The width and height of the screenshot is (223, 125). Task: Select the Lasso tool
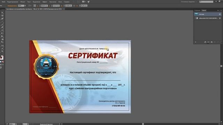pyautogui.click(x=2, y=16)
